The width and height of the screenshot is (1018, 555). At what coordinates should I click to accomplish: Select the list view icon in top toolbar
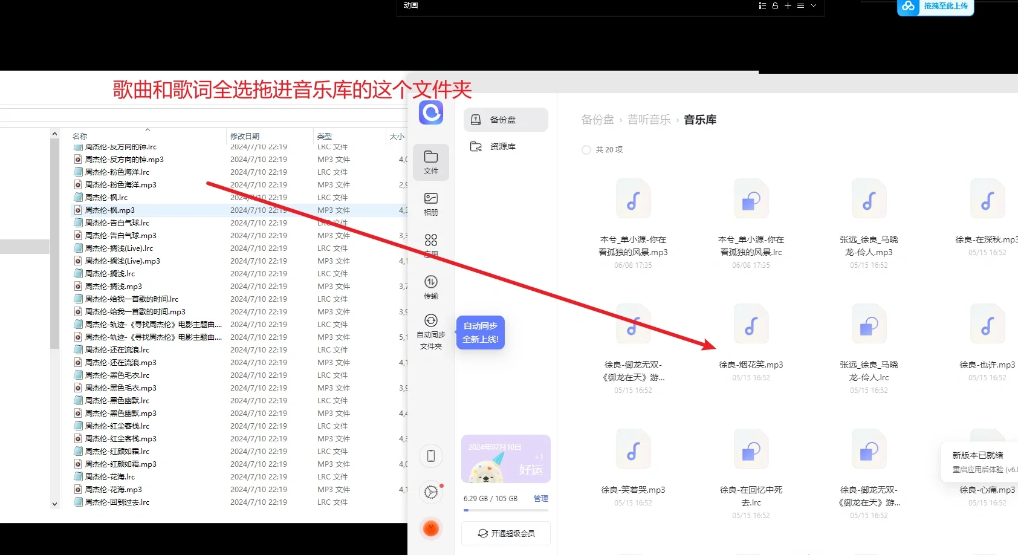[x=761, y=5]
